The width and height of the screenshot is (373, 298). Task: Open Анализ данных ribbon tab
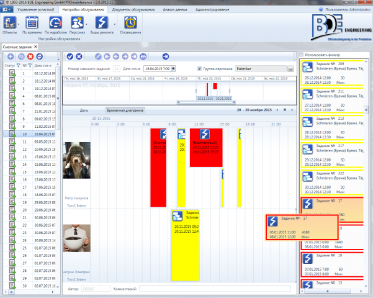click(175, 9)
